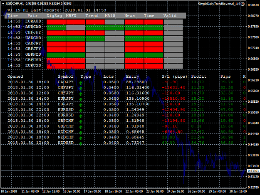Click the 24 Jan 16:00 time axis label
The image size is (260, 195).
pos(176,191)
